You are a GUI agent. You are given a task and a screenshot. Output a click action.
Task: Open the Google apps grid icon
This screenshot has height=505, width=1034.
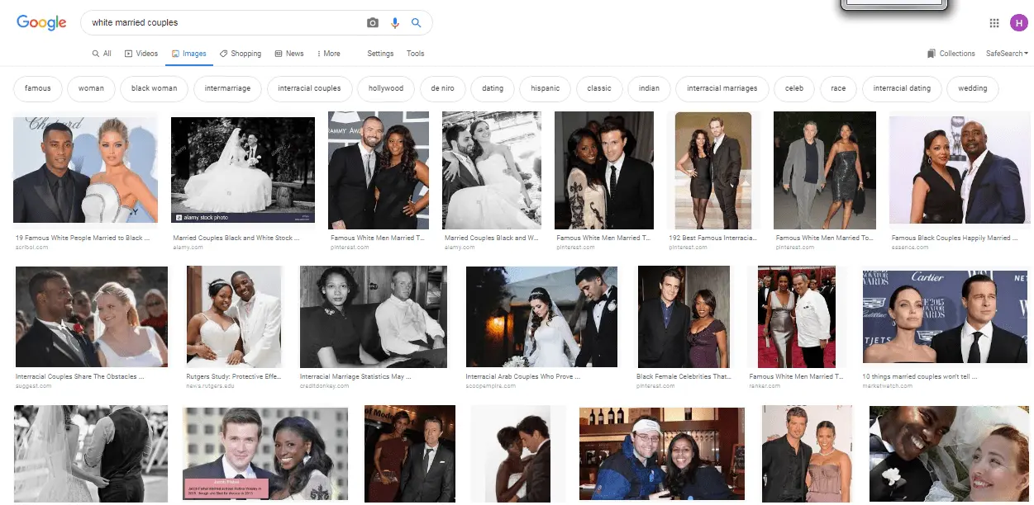point(994,23)
